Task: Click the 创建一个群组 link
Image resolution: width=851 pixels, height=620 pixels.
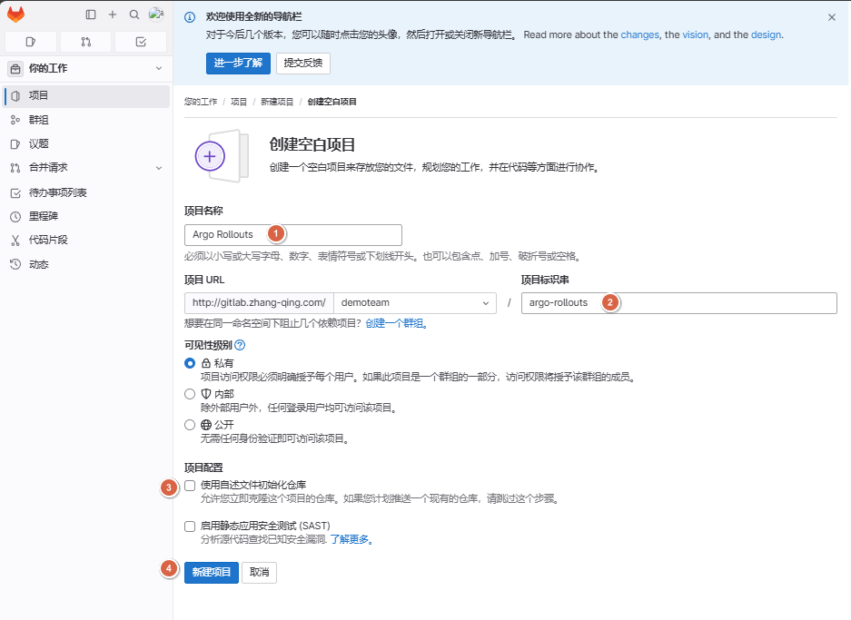Action: point(396,323)
